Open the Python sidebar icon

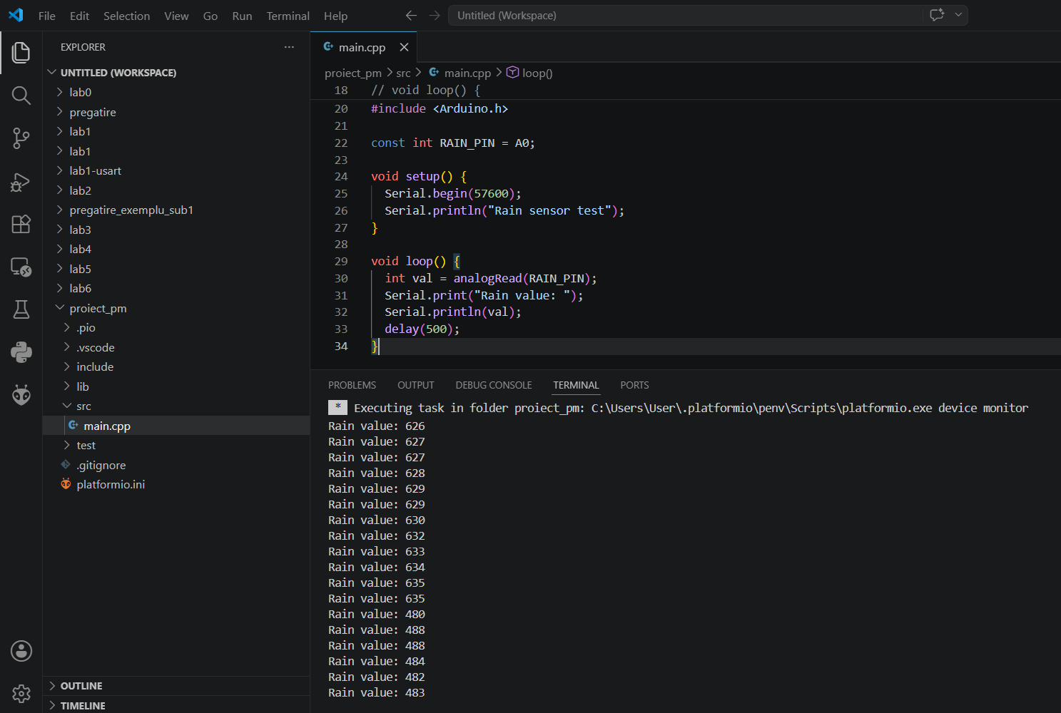point(21,352)
